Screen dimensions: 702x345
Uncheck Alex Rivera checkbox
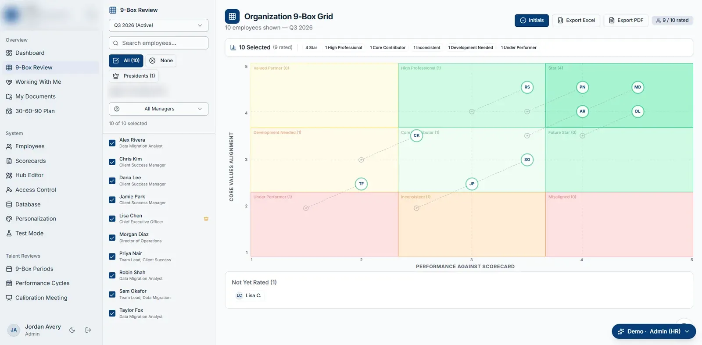pos(112,143)
